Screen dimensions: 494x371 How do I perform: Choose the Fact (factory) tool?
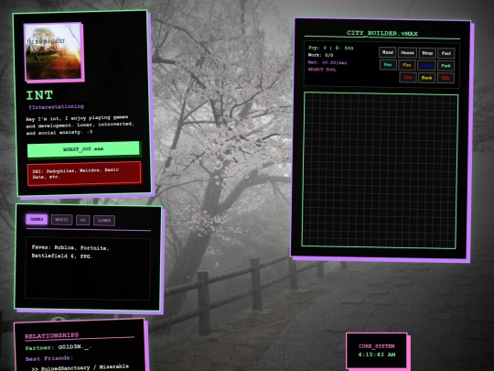[446, 53]
